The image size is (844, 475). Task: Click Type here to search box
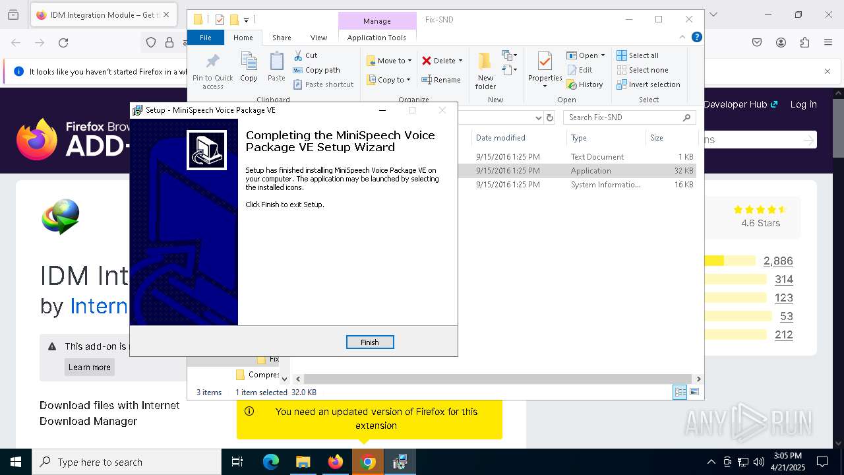coord(127,462)
